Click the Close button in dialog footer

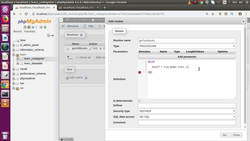236,135
